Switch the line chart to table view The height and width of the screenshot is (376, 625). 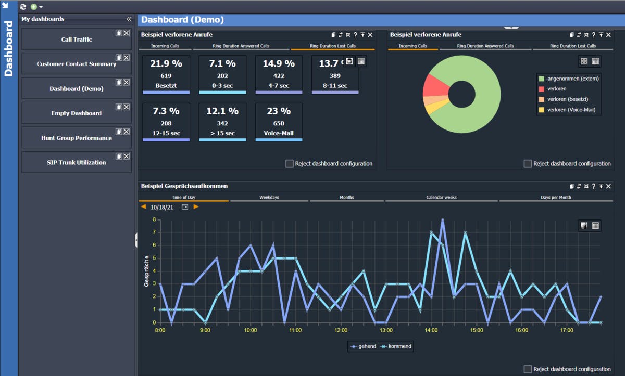(596, 225)
